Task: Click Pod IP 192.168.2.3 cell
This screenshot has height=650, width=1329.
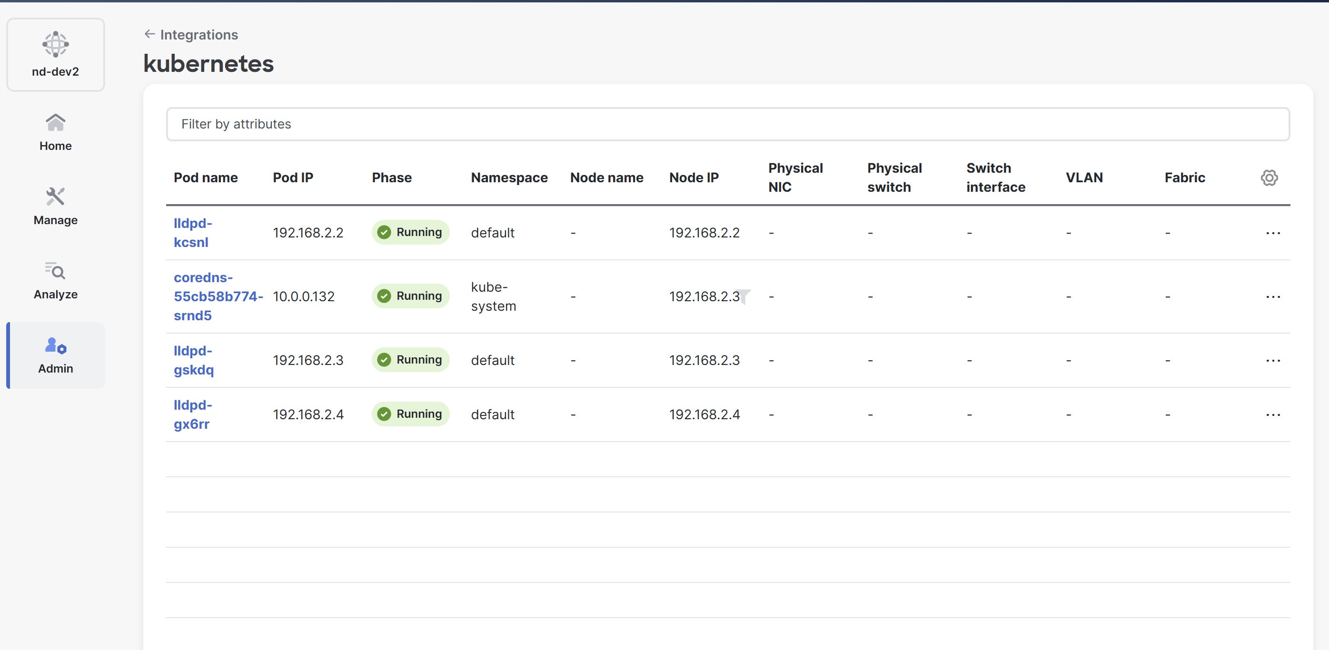Action: click(x=308, y=361)
